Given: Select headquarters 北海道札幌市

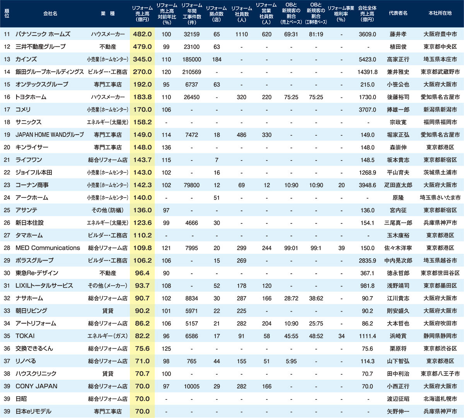Looking at the screenshot, I should pyautogui.click(x=440, y=399).
